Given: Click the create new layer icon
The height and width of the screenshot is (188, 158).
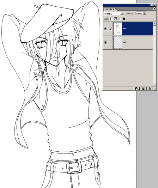Looking at the screenshot, I should pos(143,88).
